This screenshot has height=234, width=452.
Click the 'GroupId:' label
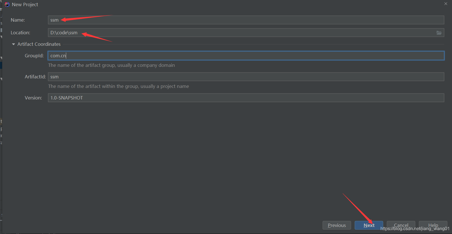click(x=34, y=56)
